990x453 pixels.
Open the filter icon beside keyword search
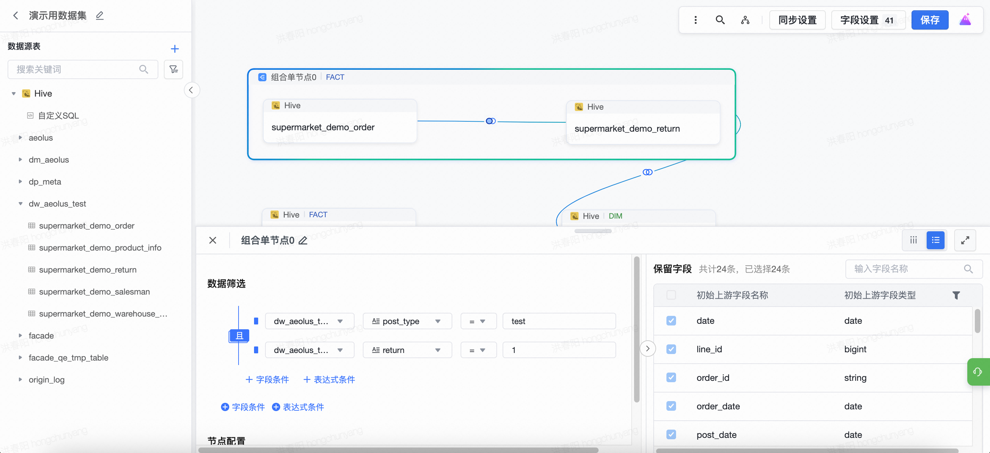[173, 69]
